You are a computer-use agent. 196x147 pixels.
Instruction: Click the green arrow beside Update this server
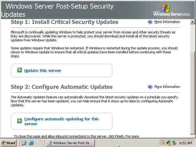(19, 70)
